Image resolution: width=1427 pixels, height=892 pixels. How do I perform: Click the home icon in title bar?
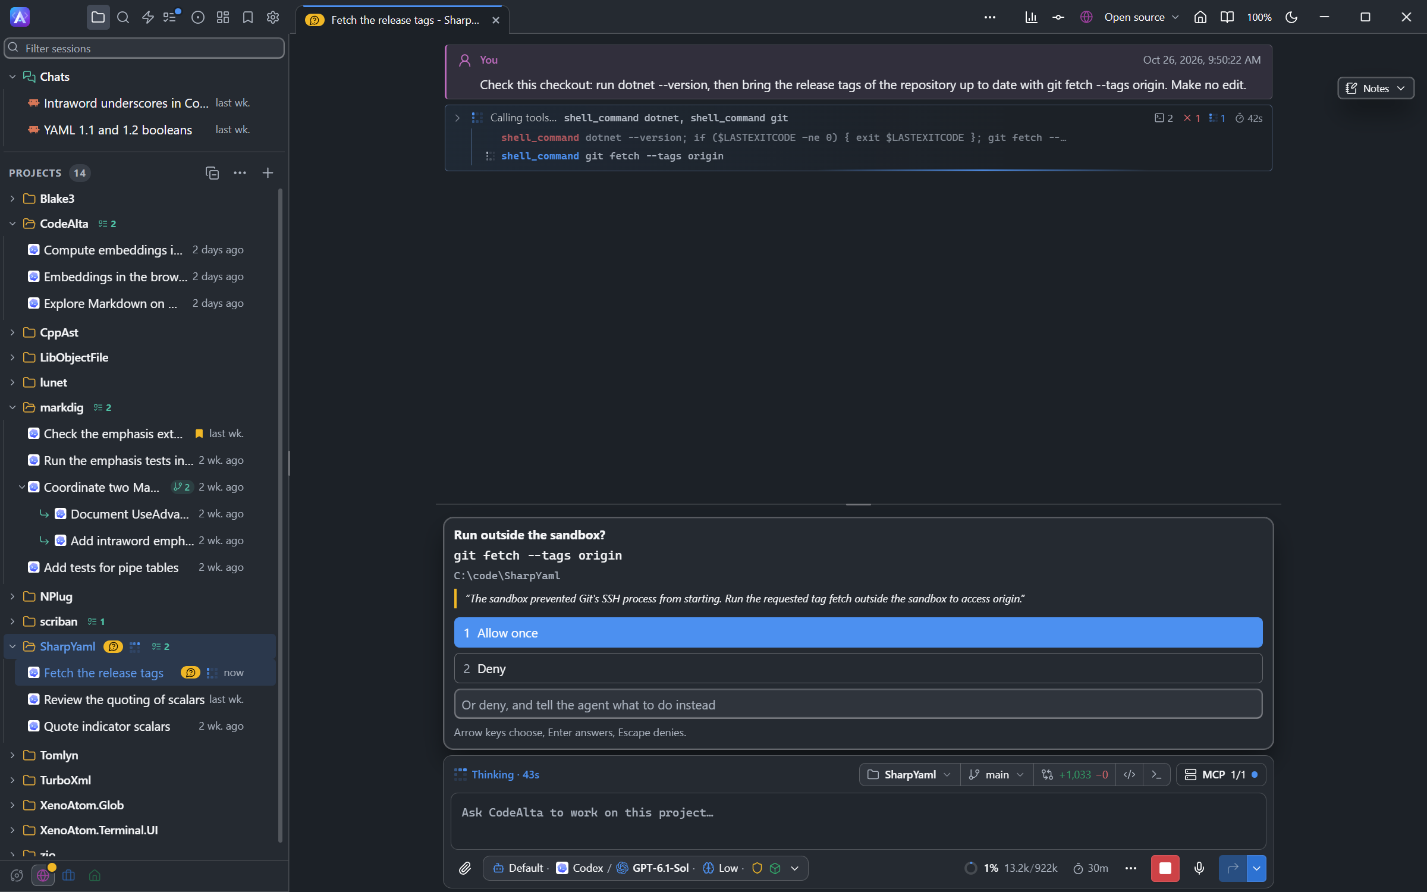pyautogui.click(x=1200, y=17)
